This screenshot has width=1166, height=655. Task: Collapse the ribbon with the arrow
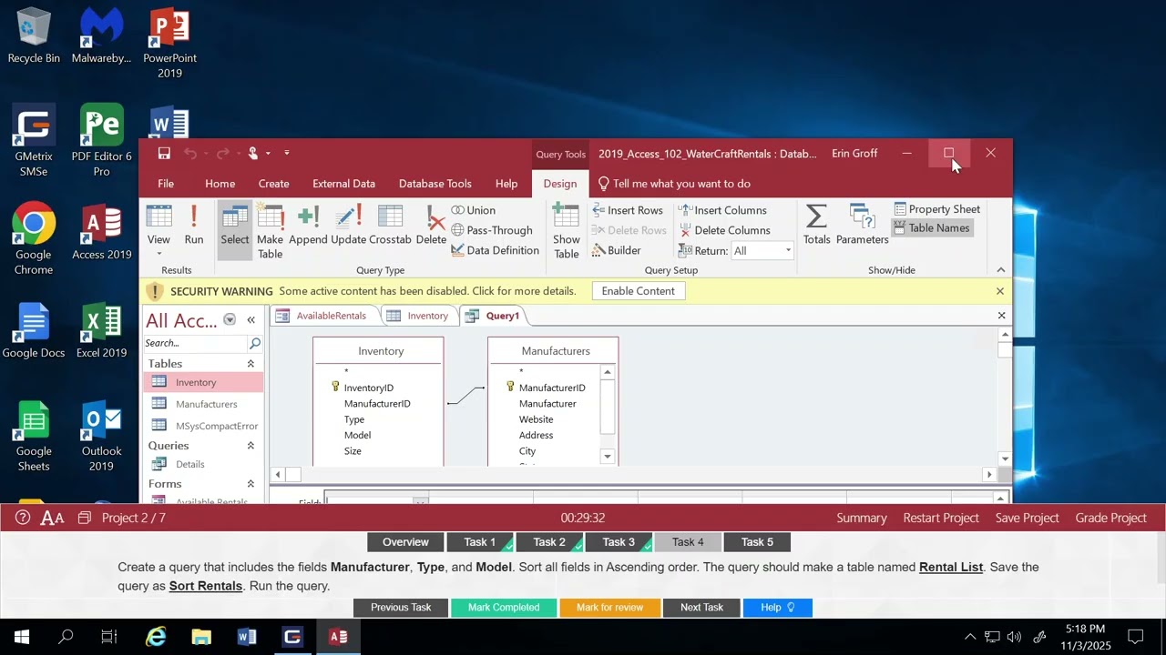(1000, 270)
